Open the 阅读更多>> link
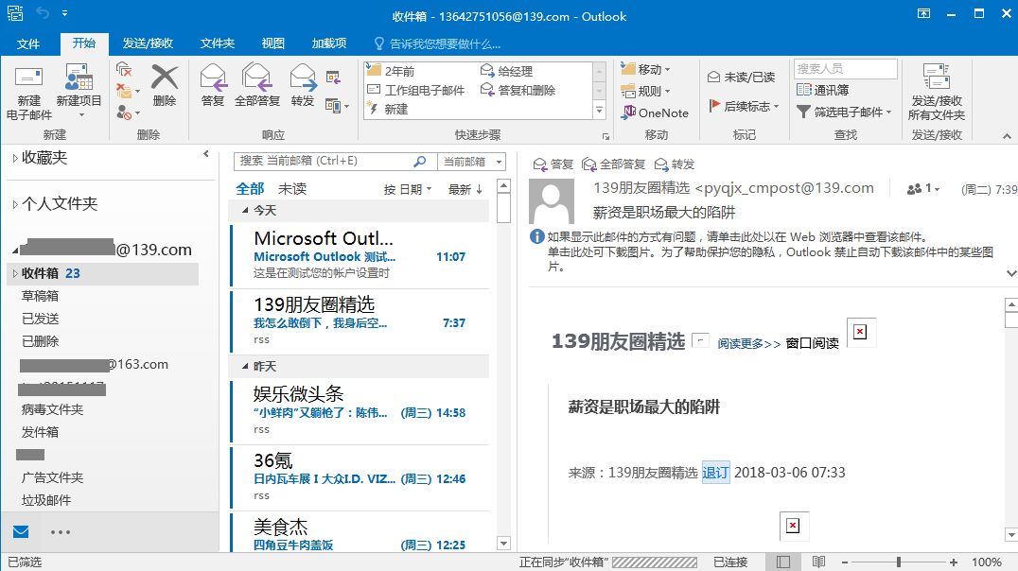The width and height of the screenshot is (1018, 571). pyautogui.click(x=748, y=343)
